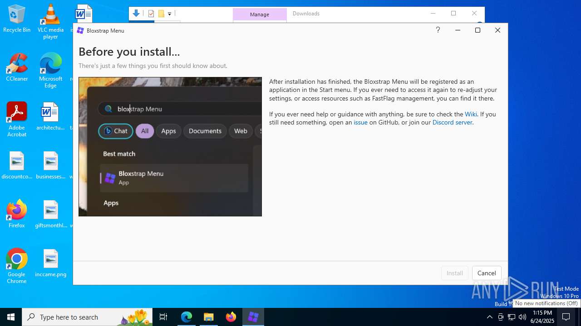Open Firefox from the taskbar
The width and height of the screenshot is (581, 326).
[x=231, y=317]
